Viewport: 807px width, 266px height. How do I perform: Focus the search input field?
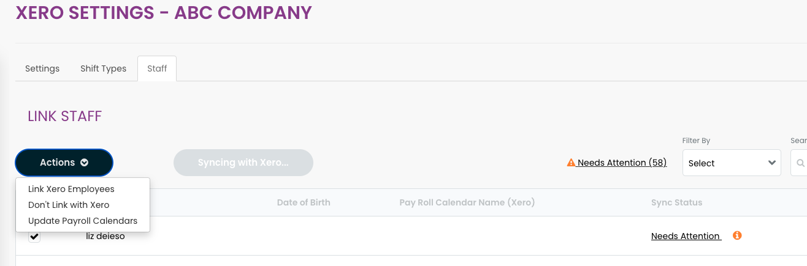[x=799, y=163]
